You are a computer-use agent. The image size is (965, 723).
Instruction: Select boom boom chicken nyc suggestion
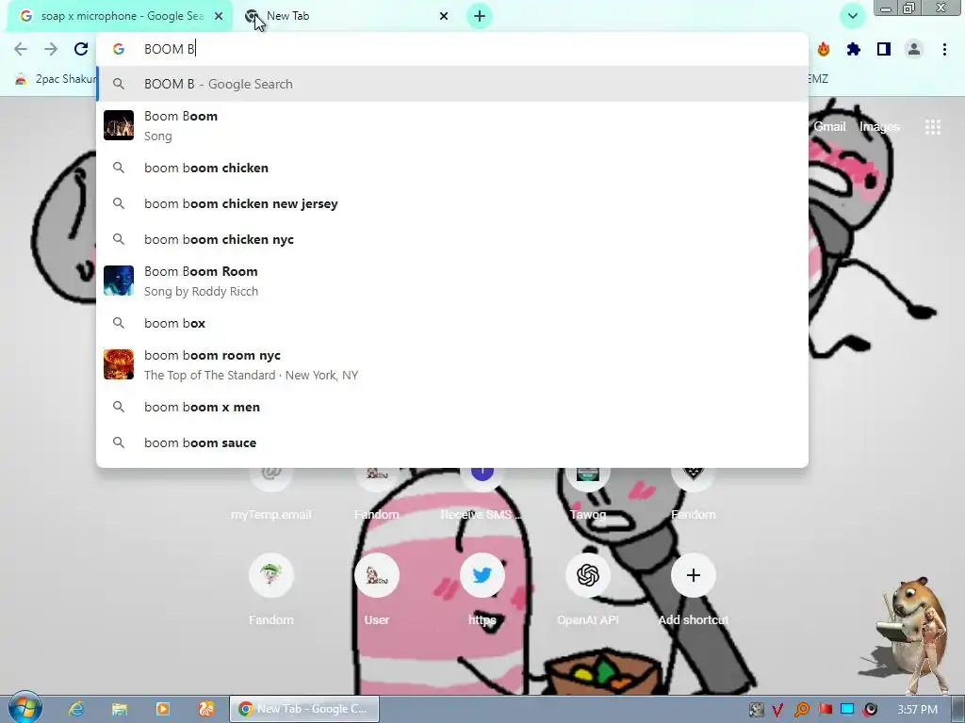coord(452,239)
